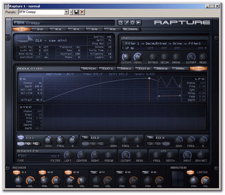The width and height of the screenshot is (225, 195).
Task: Switch to the E6 element tab
Action: click(x=113, y=29)
